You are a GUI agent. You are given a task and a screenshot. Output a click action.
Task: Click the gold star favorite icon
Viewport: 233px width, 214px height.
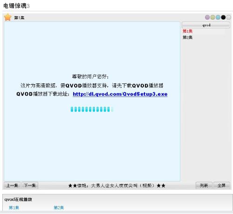click(8, 17)
